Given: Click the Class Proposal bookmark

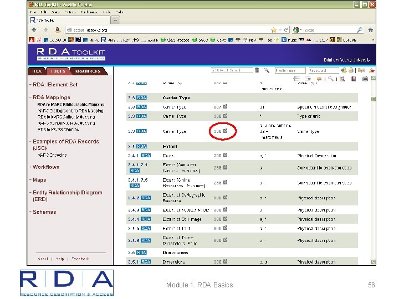Looking at the screenshot, I should pyautogui.click(x=175, y=40).
